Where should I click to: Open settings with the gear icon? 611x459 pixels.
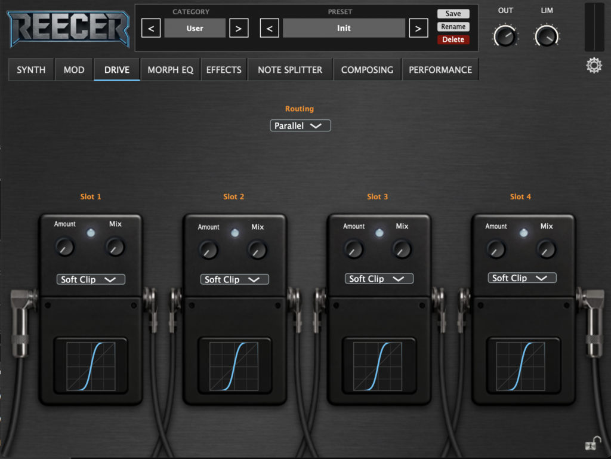tap(594, 65)
